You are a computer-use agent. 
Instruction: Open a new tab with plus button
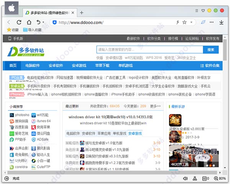pyautogui.click(x=82, y=13)
